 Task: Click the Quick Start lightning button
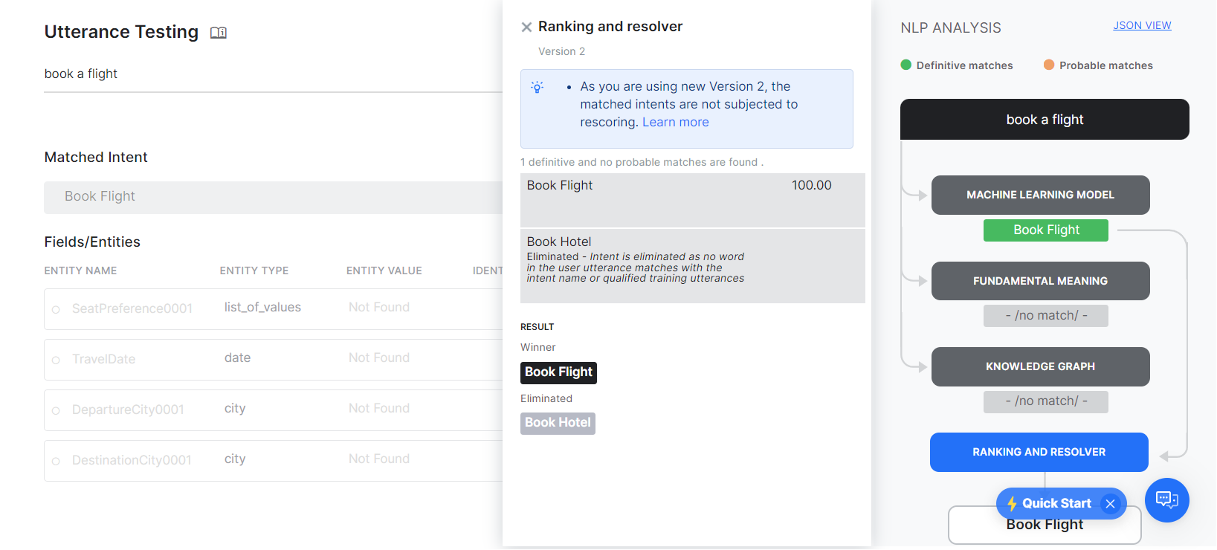click(1050, 504)
